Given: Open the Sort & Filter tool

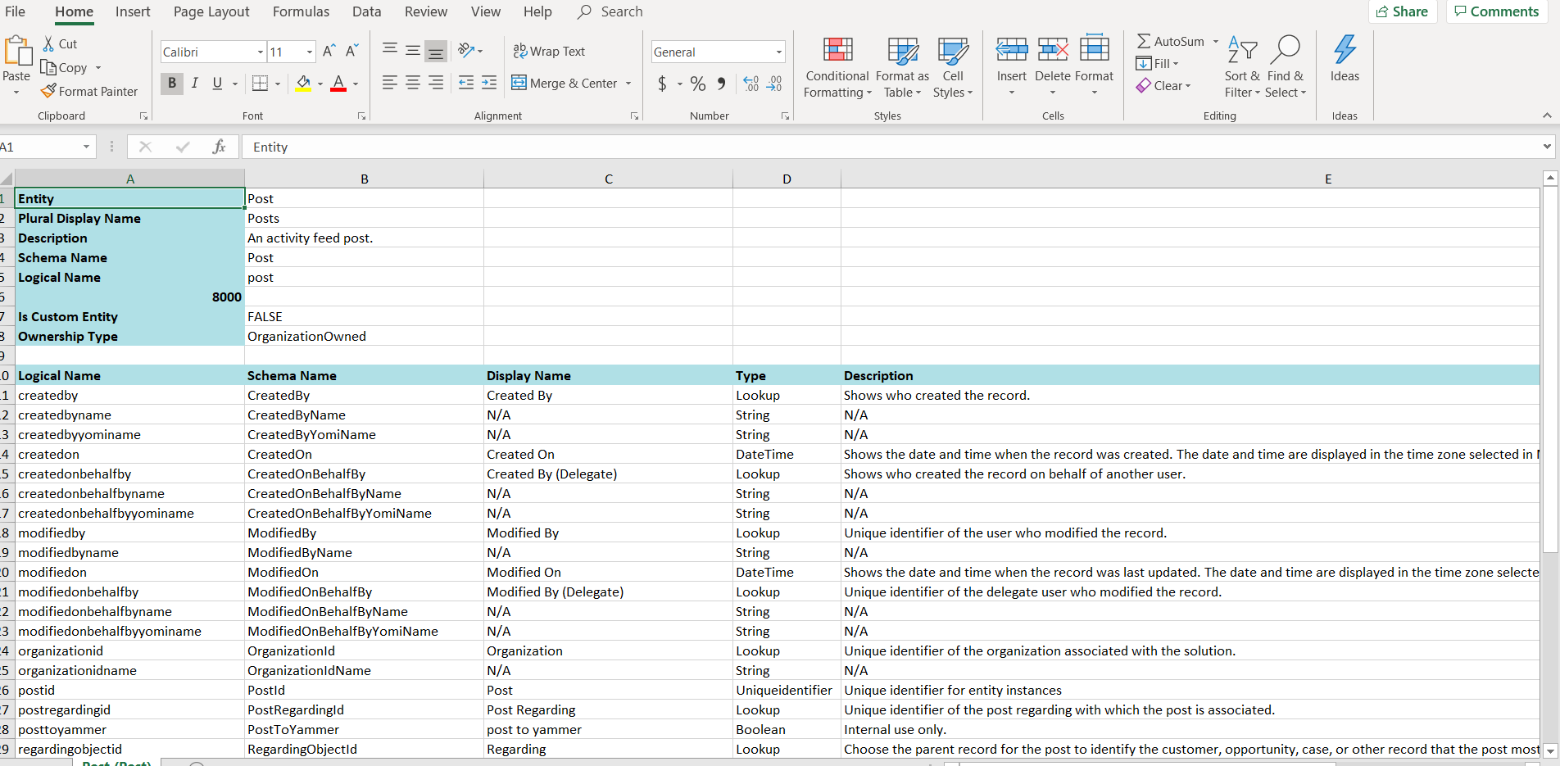Looking at the screenshot, I should 1242,67.
